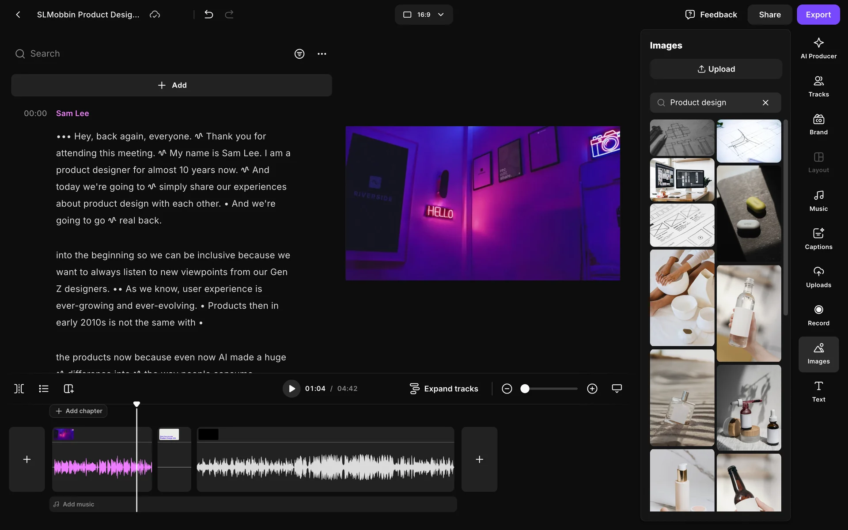Adjust the timeline zoom slider handle
Viewport: 848px width, 530px height.
click(x=525, y=389)
